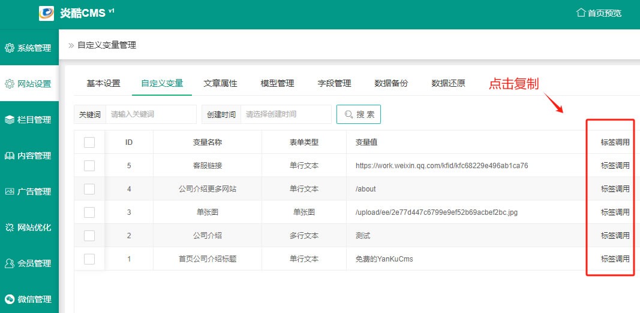Click the icon next to 网站优化

tap(10, 227)
